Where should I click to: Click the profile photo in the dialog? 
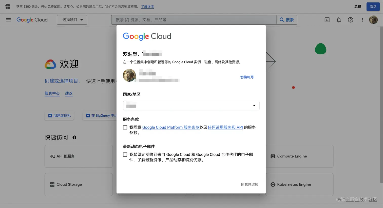coord(129,75)
